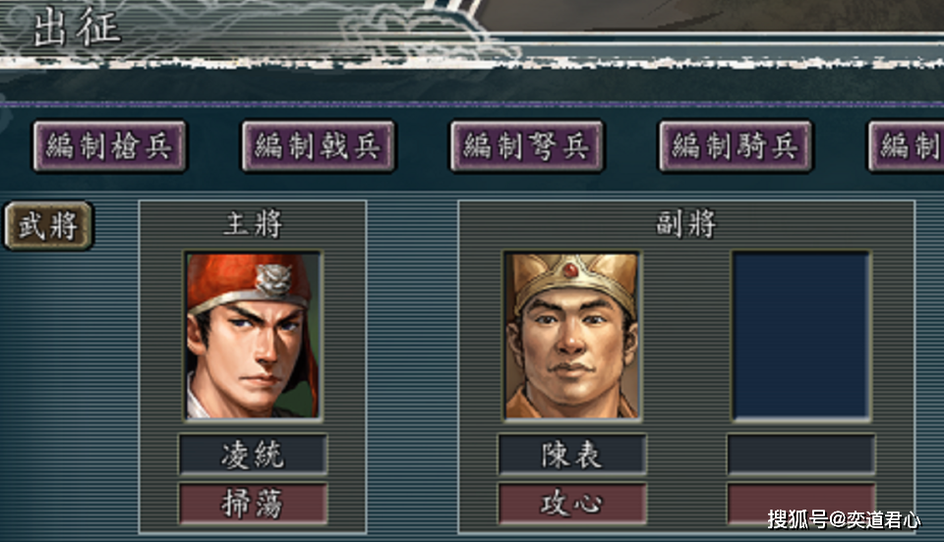944x542 pixels.
Task: Click the empty deputy skill box
Action: tap(801, 504)
